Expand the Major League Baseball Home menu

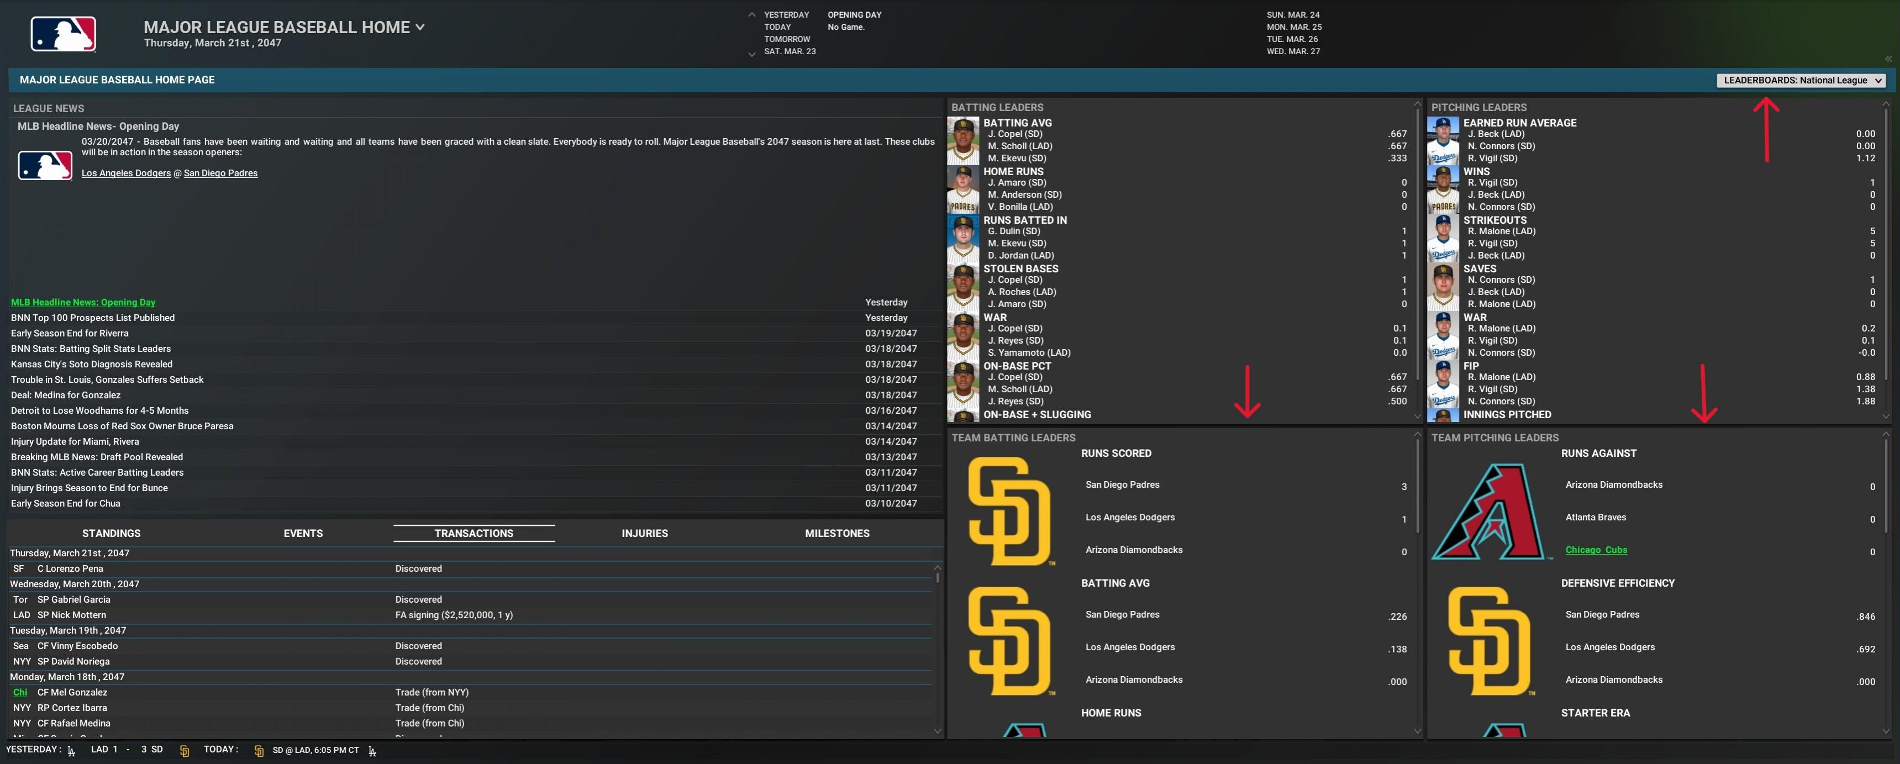(x=420, y=27)
